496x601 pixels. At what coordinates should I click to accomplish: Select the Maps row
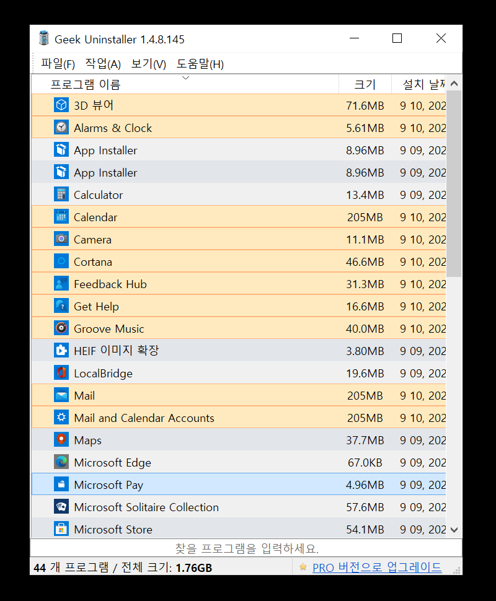coord(239,440)
